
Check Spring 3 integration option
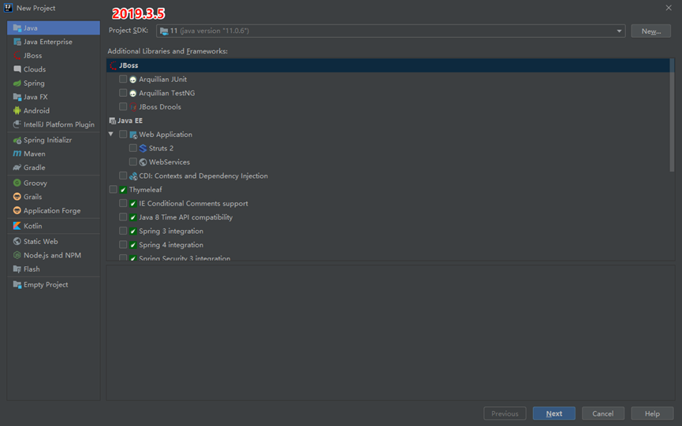click(123, 231)
